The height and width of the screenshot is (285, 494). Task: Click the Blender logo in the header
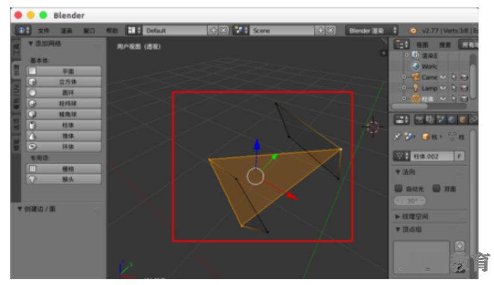coord(413,30)
